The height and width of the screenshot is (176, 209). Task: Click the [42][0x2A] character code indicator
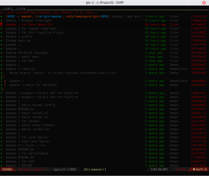point(159,169)
